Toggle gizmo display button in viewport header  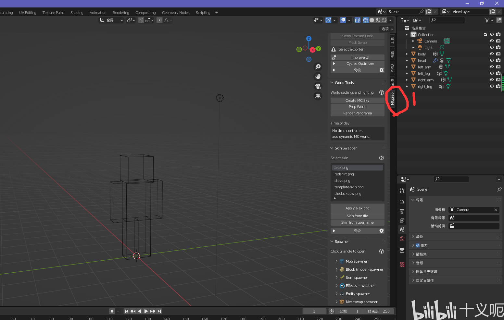[328, 20]
